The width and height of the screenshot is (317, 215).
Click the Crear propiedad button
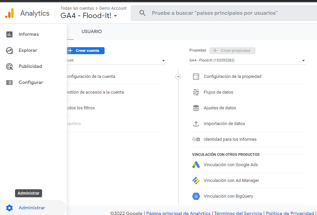coord(232,50)
